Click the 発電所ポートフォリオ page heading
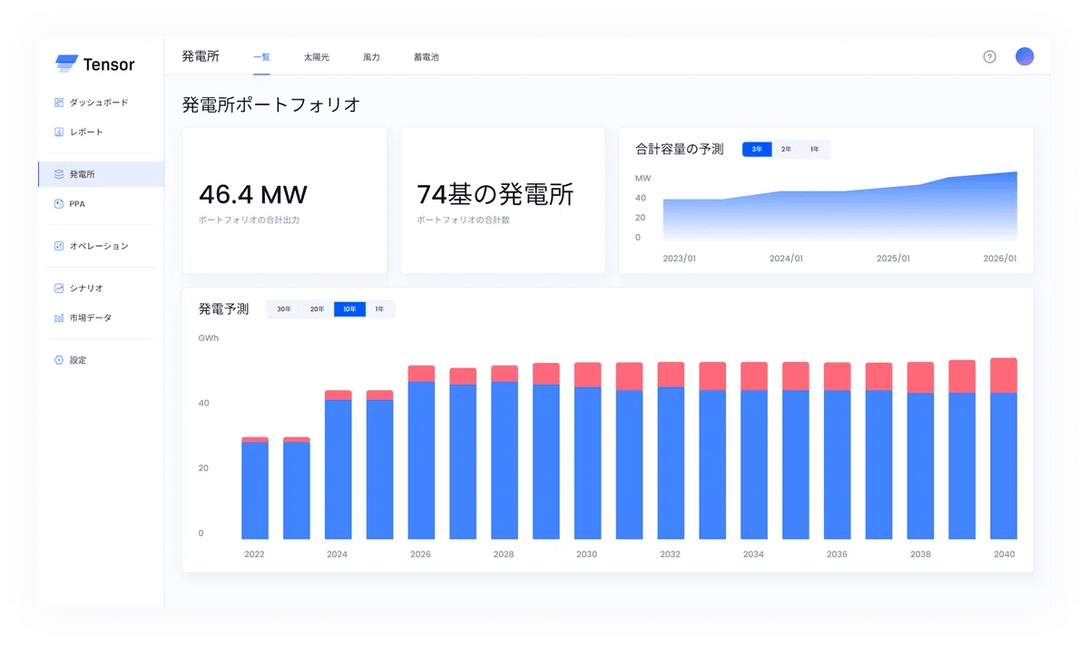The image size is (1089, 646). pos(271,104)
